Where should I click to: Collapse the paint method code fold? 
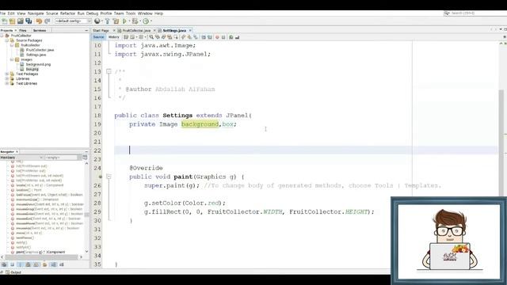click(x=109, y=177)
